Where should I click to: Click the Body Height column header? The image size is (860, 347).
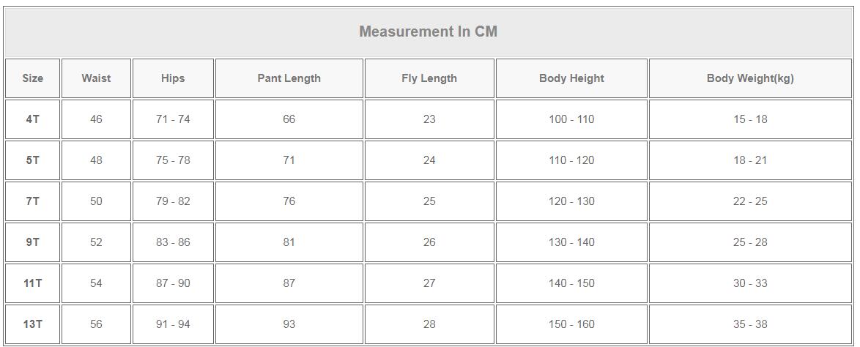[571, 78]
